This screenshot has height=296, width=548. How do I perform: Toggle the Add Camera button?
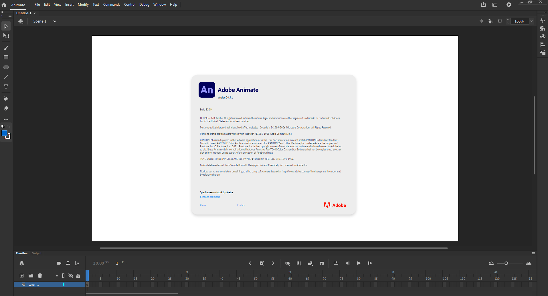tap(59, 263)
